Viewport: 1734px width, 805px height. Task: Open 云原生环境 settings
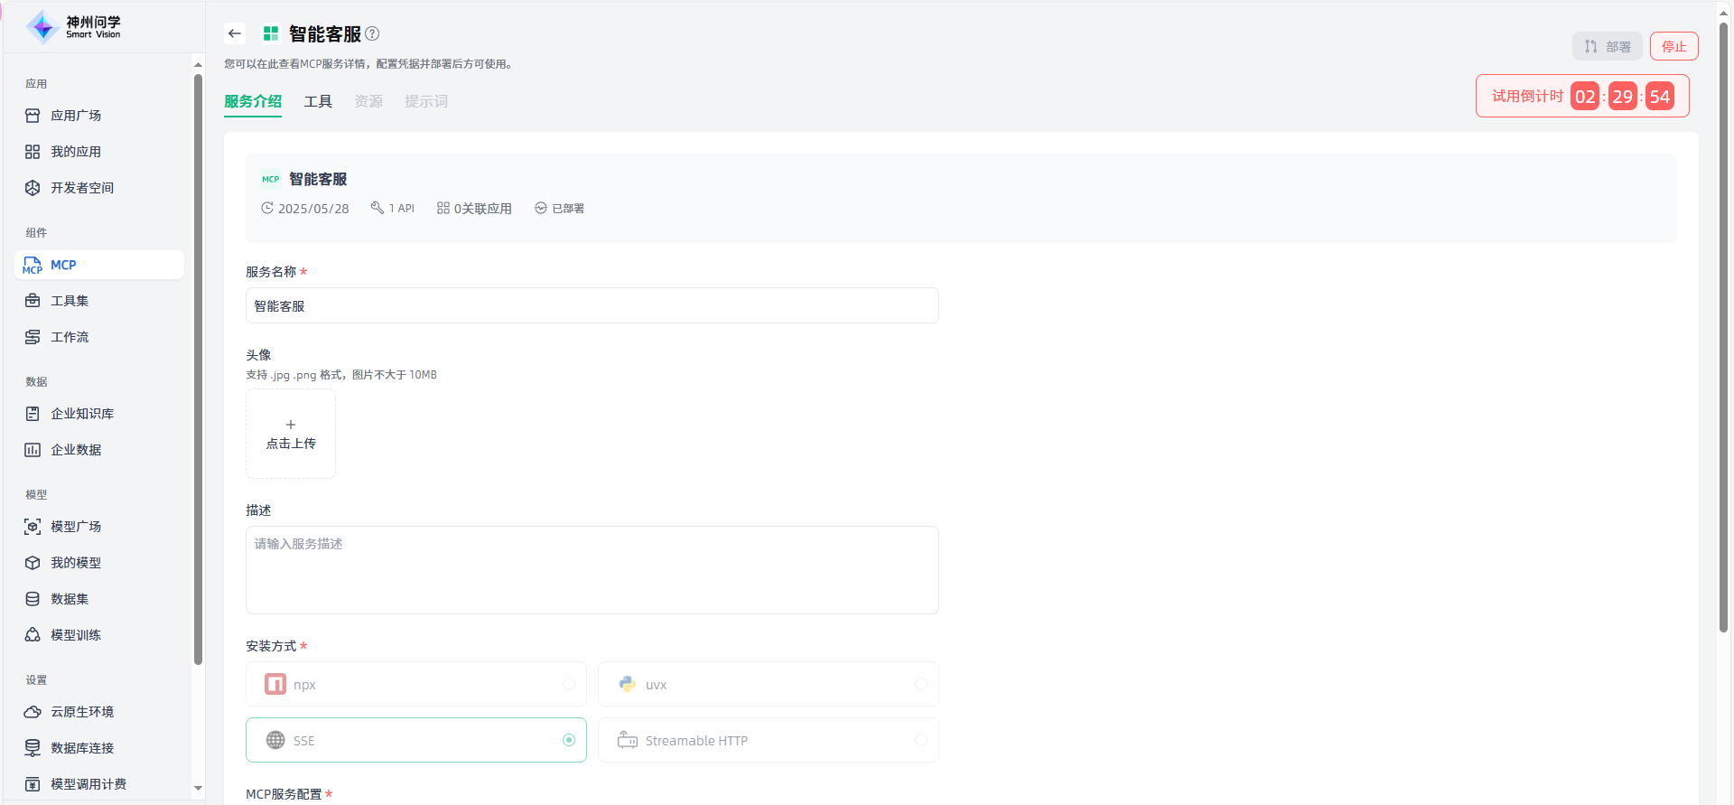pos(82,712)
